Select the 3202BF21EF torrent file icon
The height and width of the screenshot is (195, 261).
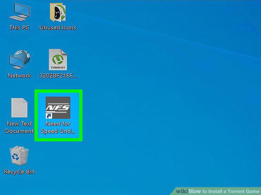pos(58,60)
